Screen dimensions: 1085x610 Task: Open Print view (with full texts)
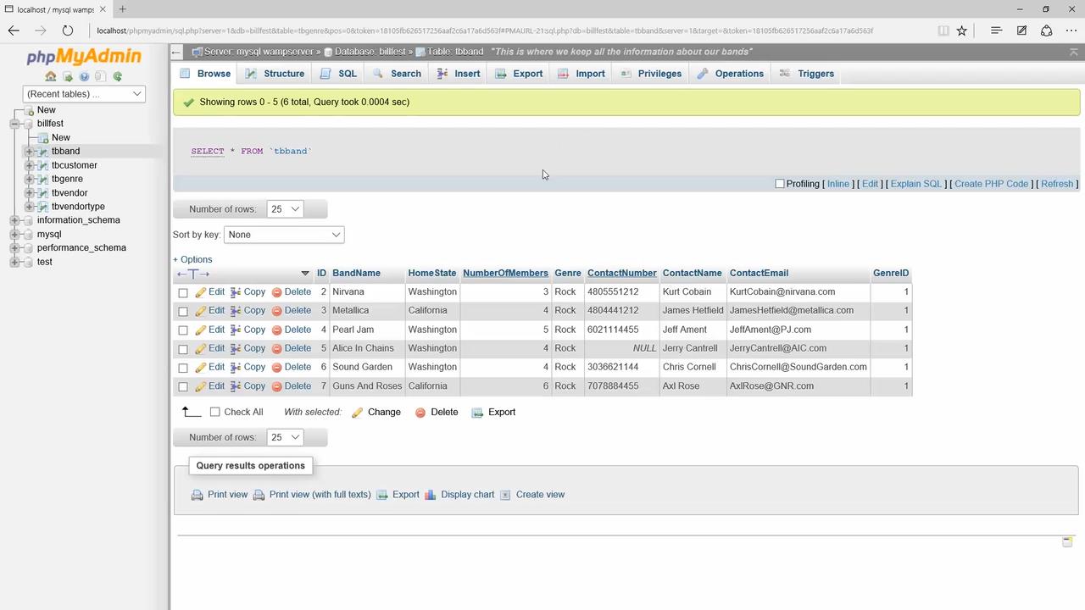[312, 495]
